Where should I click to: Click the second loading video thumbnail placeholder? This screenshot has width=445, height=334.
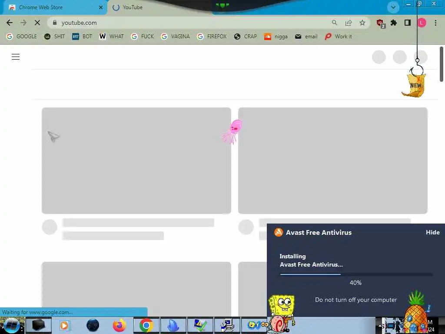tap(333, 160)
